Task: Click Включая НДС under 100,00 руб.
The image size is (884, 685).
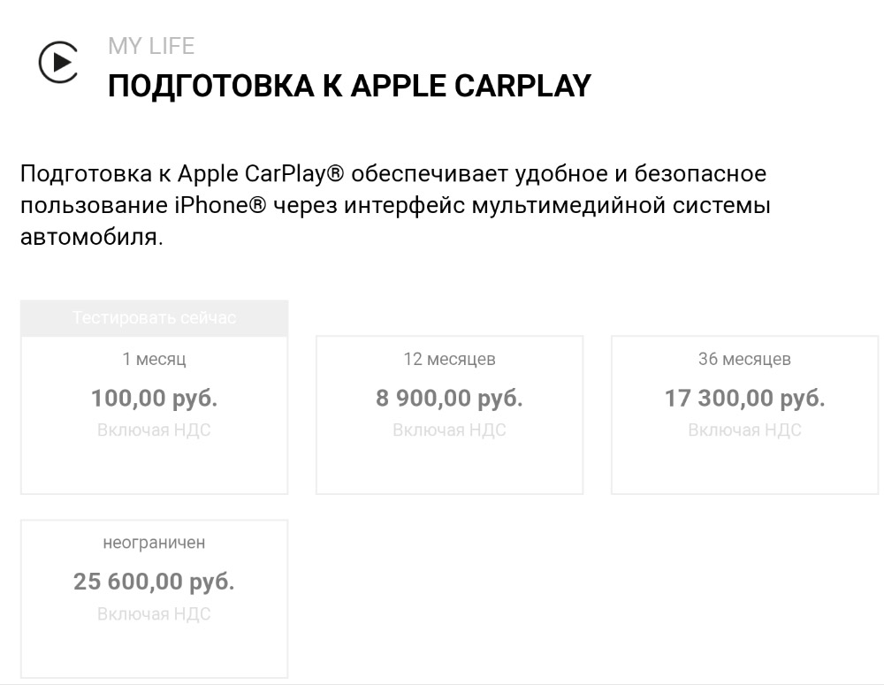Action: click(154, 430)
